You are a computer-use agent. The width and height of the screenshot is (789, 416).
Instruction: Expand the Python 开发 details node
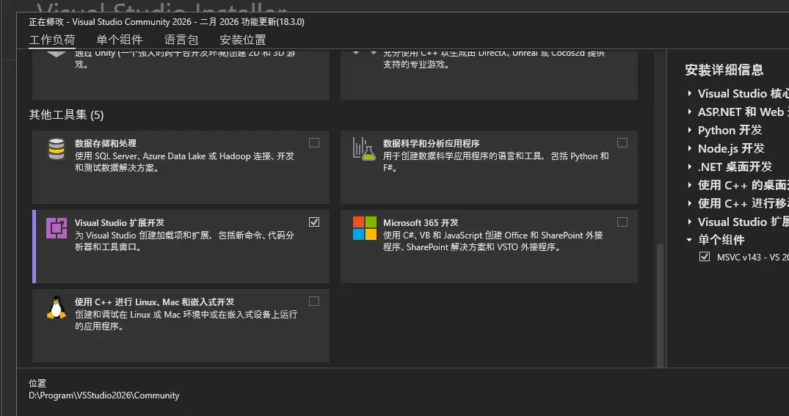[689, 130]
